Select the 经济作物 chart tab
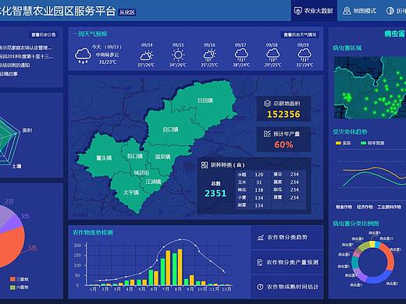 (365, 207)
